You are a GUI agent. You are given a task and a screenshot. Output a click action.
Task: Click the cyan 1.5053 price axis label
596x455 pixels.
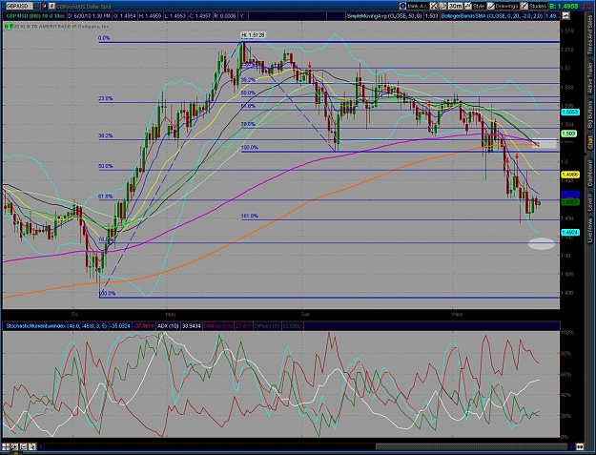(x=570, y=113)
